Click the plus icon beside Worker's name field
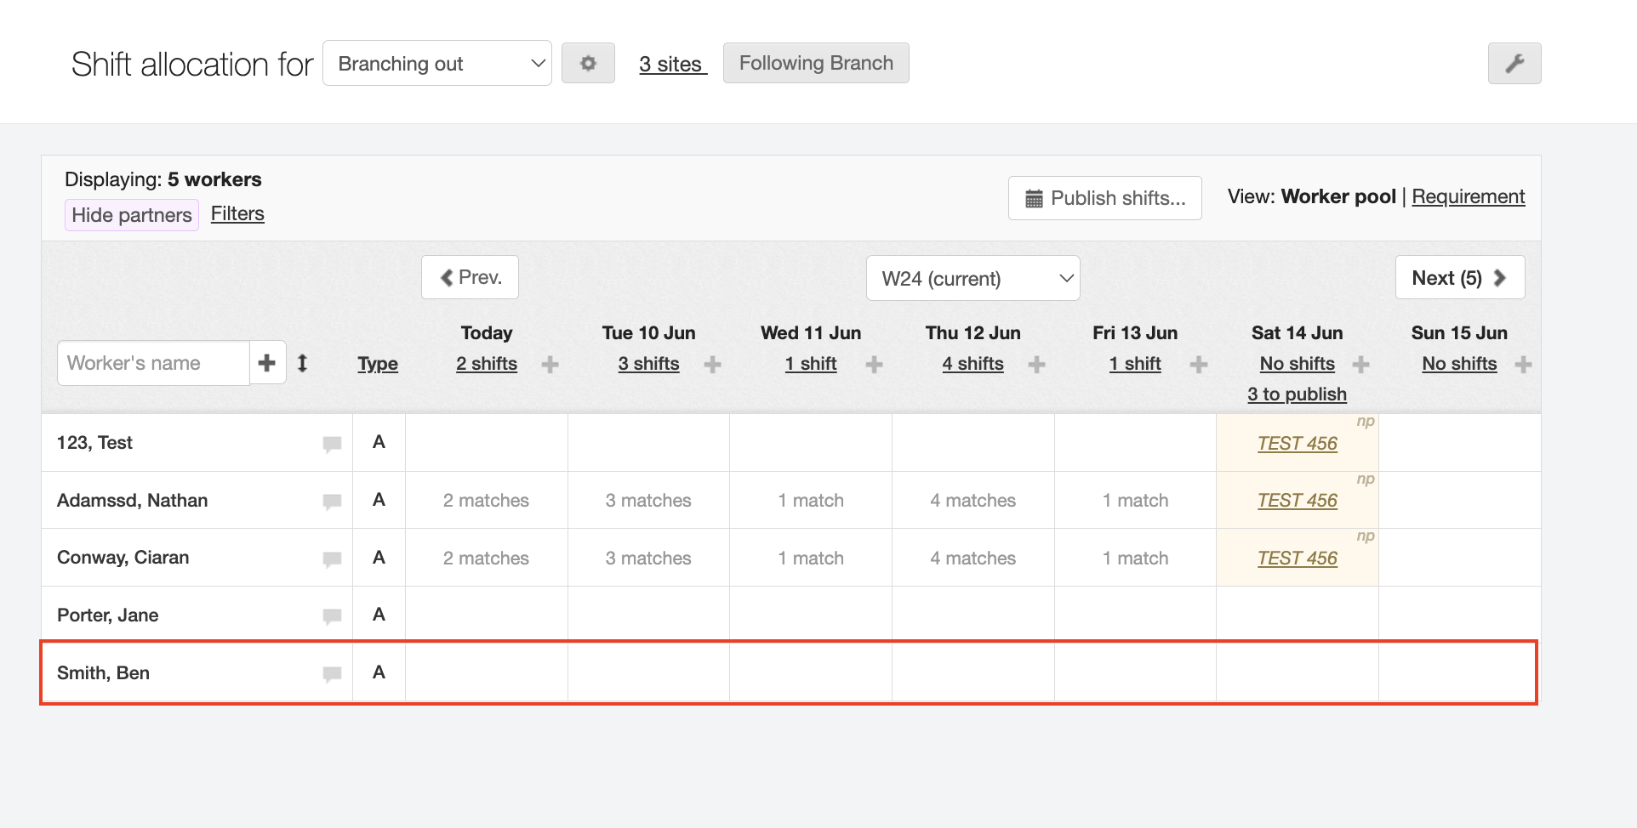Screen dimensions: 1637x828 267,363
